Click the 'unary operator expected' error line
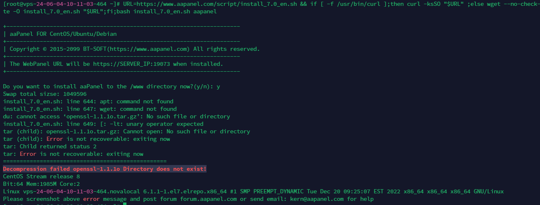Screen dimensions: 540x205 (103, 124)
